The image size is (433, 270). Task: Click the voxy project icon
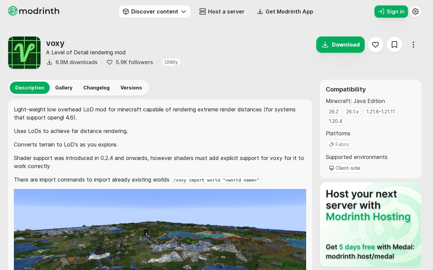pyautogui.click(x=24, y=53)
